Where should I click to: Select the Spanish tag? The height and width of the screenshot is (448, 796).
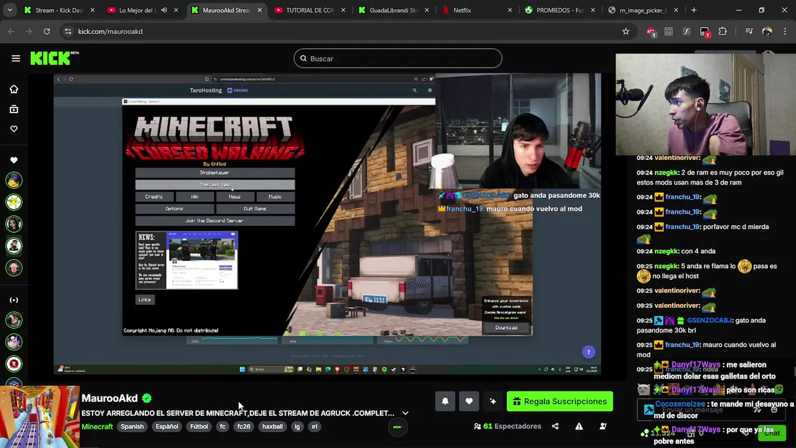click(132, 427)
